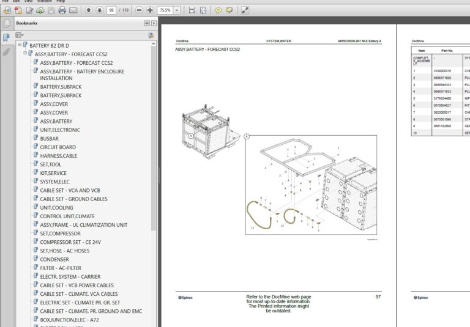This screenshot has width=470, height=327.
Task: Click the Print icon in toolbar
Action: coord(62,10)
